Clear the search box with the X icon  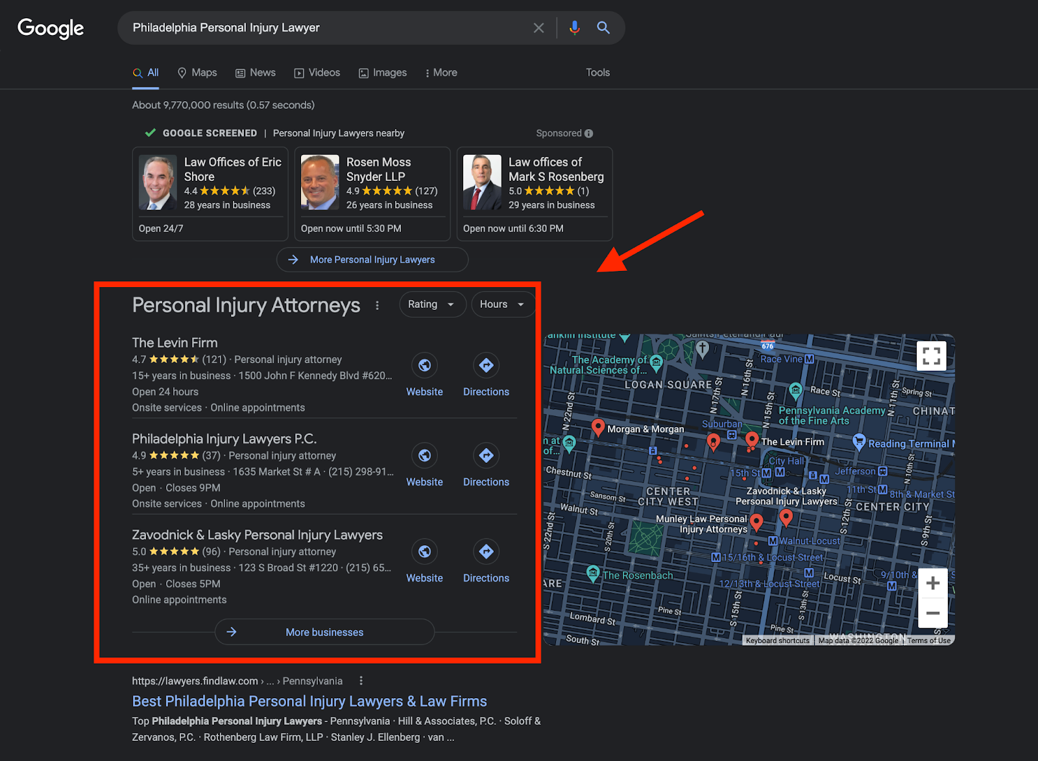point(538,28)
